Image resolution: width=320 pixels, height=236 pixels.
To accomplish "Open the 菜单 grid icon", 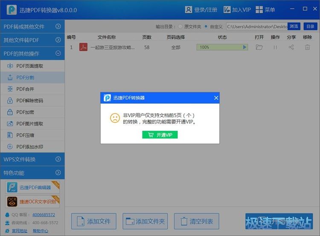I will pyautogui.click(x=259, y=9).
